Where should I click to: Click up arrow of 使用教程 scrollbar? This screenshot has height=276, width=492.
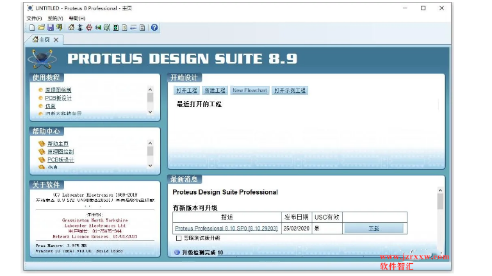coord(151,90)
